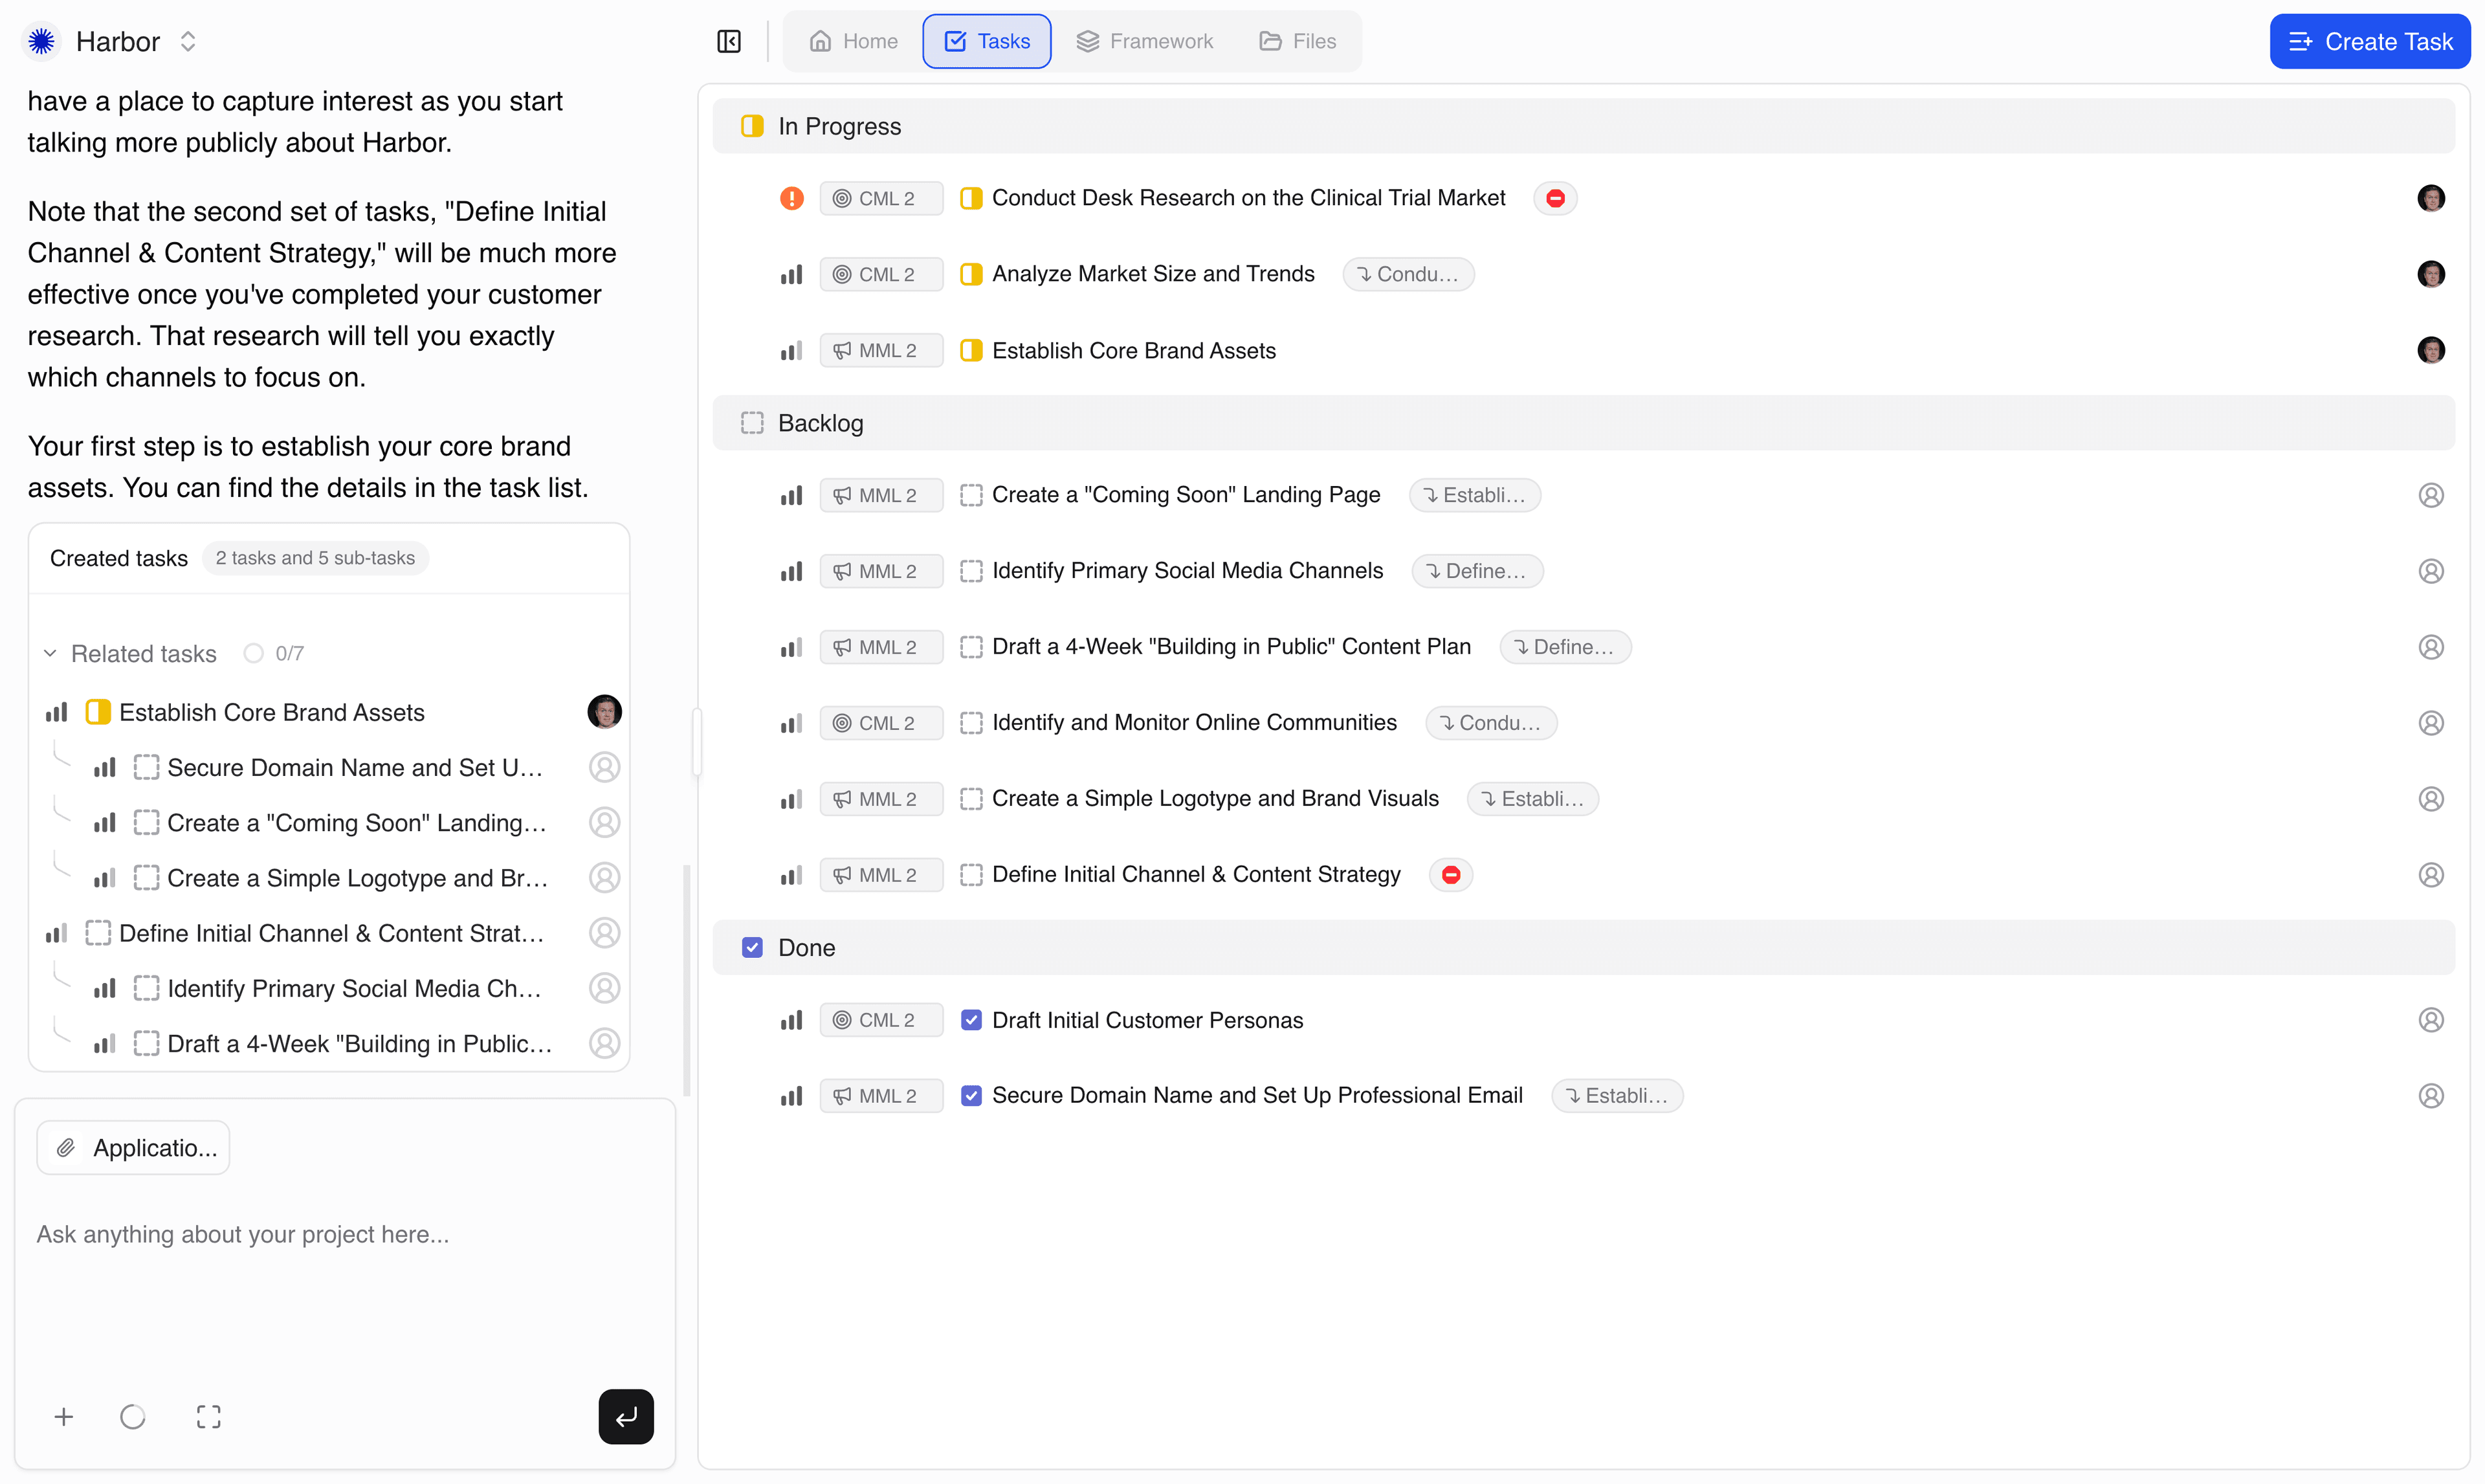Click the 0/7 progress circle next to Related tasks
Viewport: 2485px width, 1484px height.
click(x=253, y=653)
